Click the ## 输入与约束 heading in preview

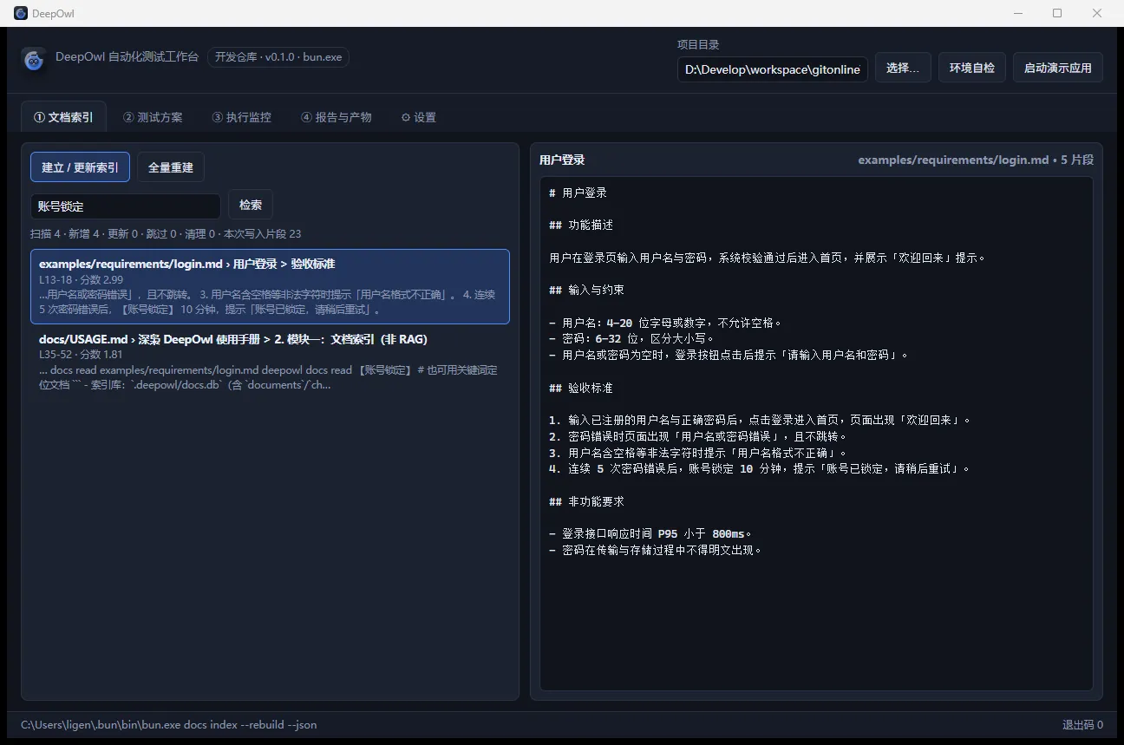[x=587, y=290]
